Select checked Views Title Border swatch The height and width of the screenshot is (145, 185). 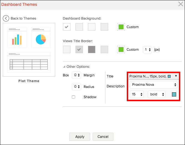click(79, 50)
